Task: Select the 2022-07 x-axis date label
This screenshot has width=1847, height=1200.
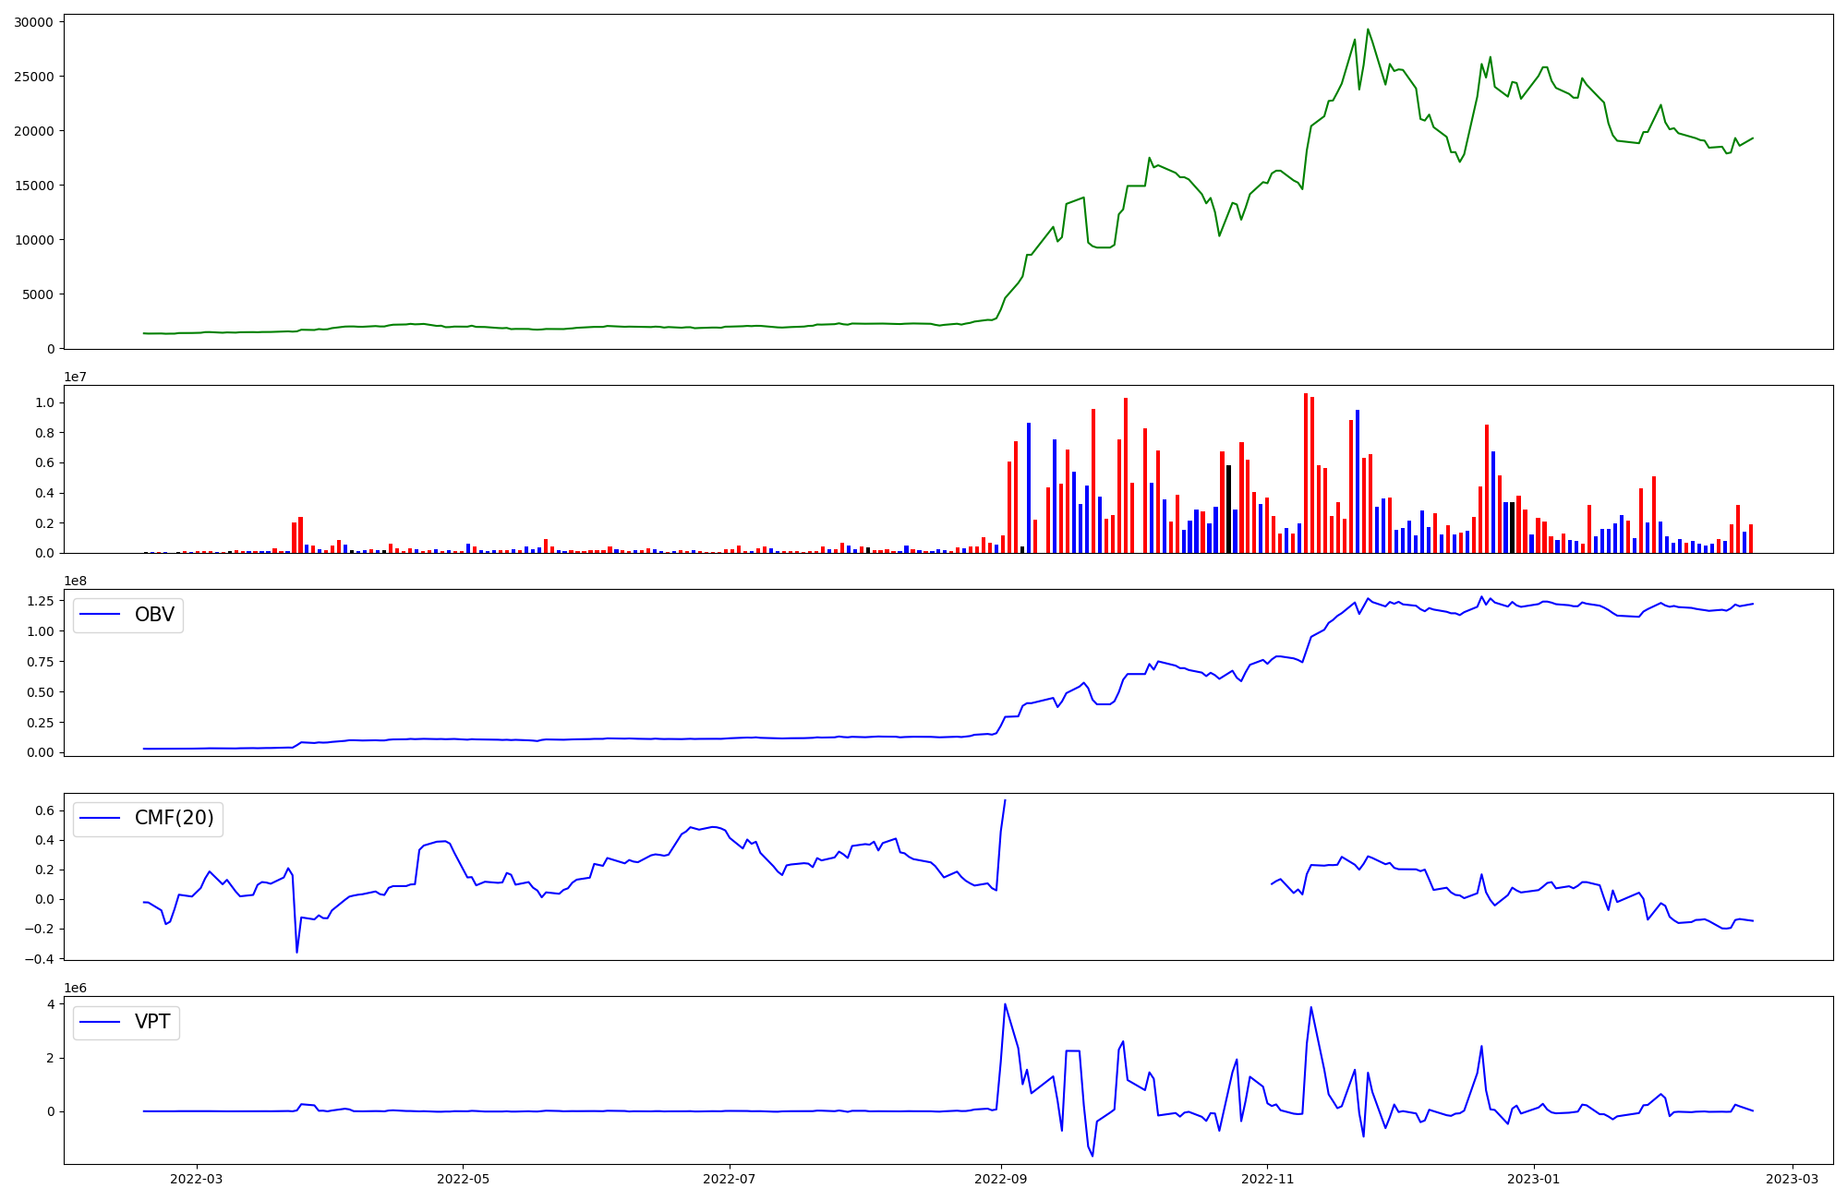Action: (x=730, y=1179)
